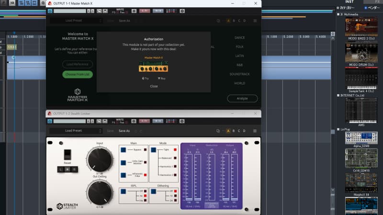
Task: Click the Out Ceiling knob
Action: pyautogui.click(x=100, y=193)
